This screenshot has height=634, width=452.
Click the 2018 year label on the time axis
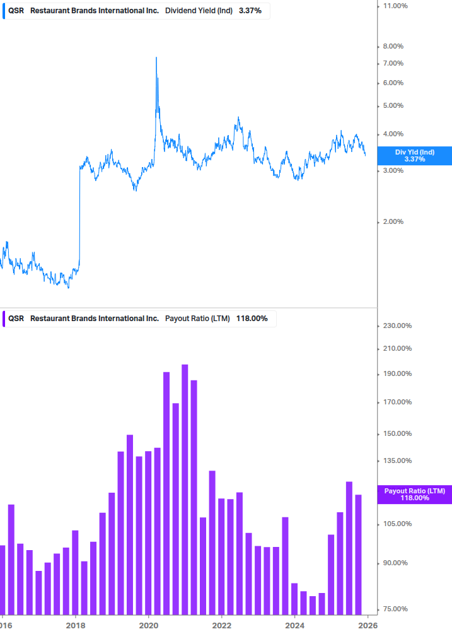click(76, 626)
